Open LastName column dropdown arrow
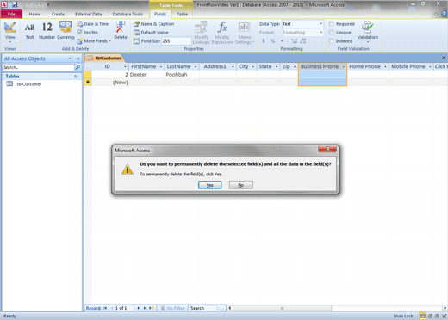This screenshot has height=320, width=448. pos(196,67)
